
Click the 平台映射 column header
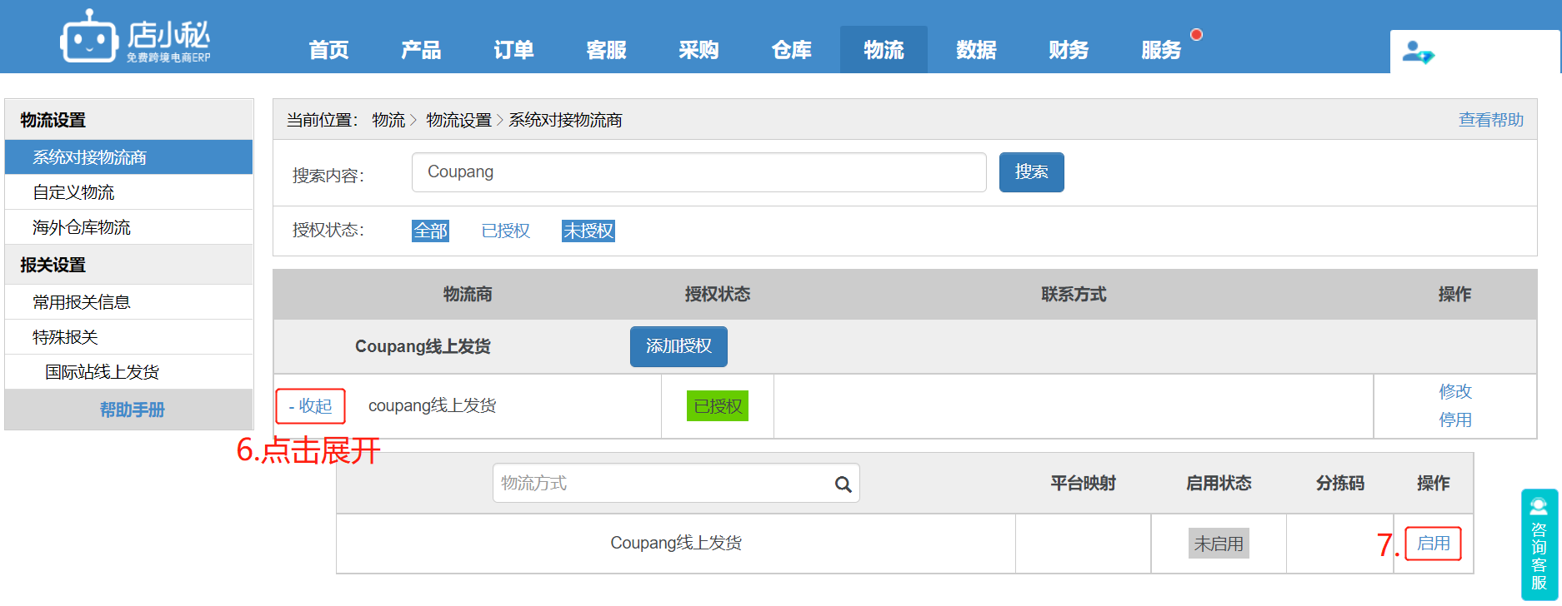coord(1083,484)
